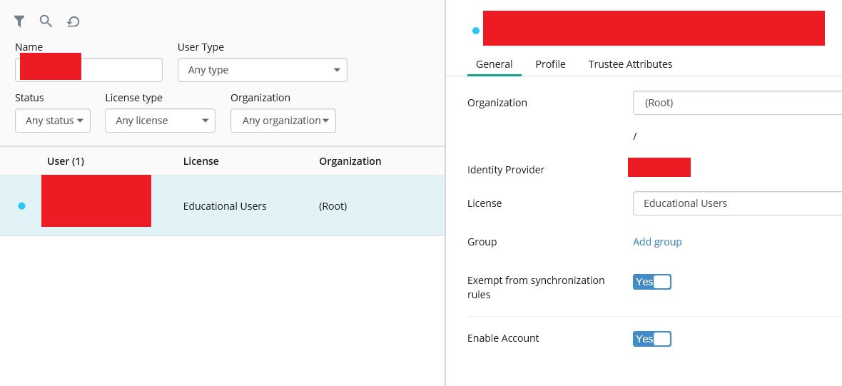Expand the Status filter dropdown
Image resolution: width=842 pixels, height=386 pixels.
tap(53, 121)
